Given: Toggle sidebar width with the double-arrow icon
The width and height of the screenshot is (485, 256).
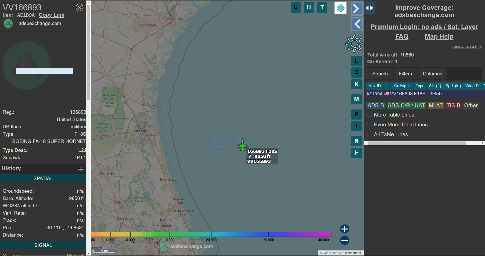Looking at the screenshot, I should (x=369, y=8).
